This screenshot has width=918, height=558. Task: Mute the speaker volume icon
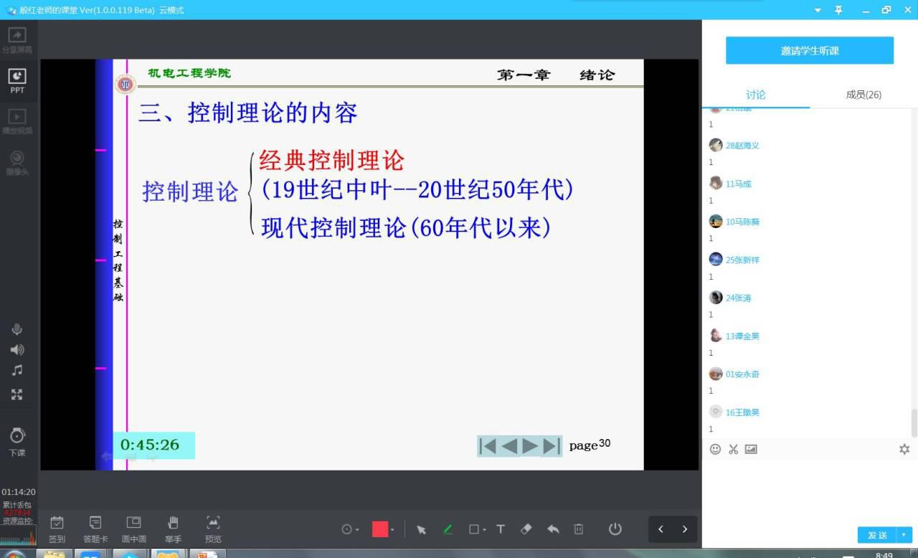pos(17,350)
